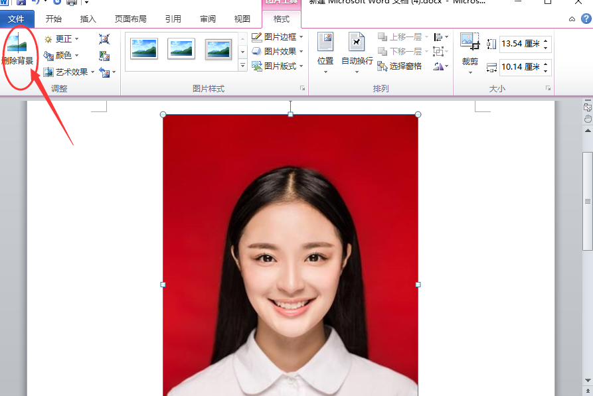Click the top-right corner handle of the picture
Screen dimensions: 593x396
point(418,115)
